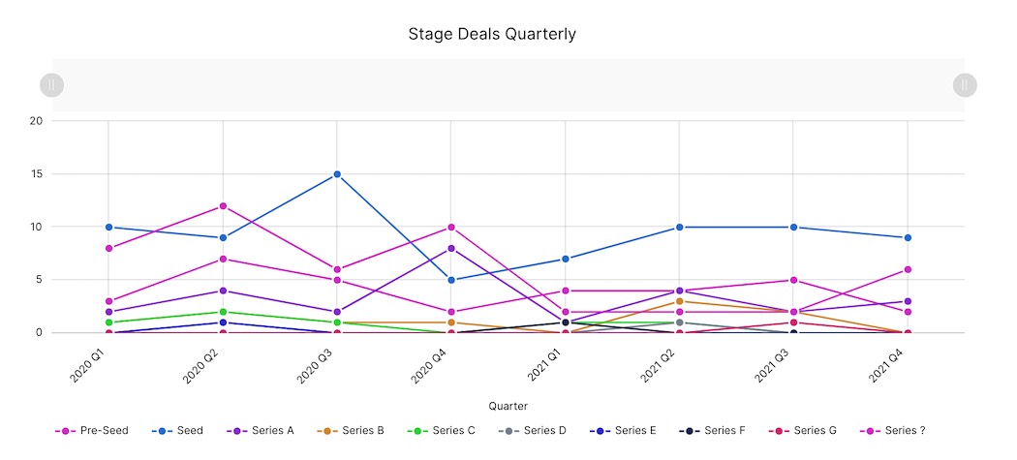Click Series B point at 2021 Q2
Screen dimensions: 1017x460
(x=680, y=301)
